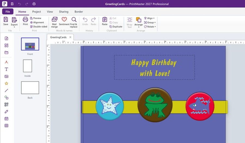Select the headline text art tool

click(7, 62)
